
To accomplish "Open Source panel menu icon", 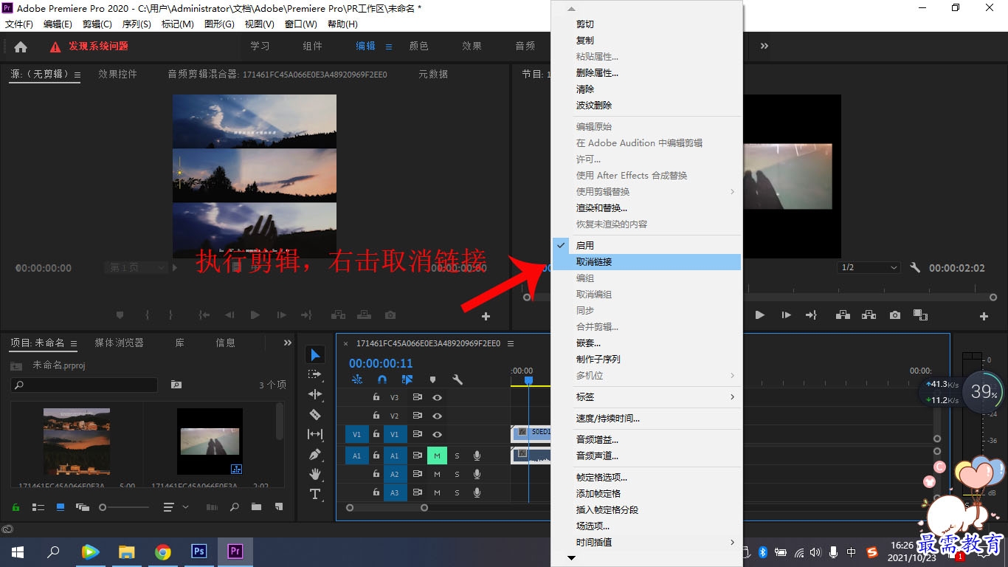I will 77,75.
